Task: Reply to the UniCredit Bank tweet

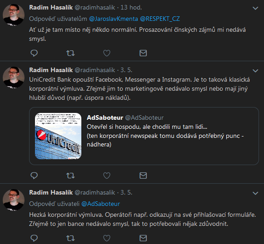Action: click(x=34, y=176)
